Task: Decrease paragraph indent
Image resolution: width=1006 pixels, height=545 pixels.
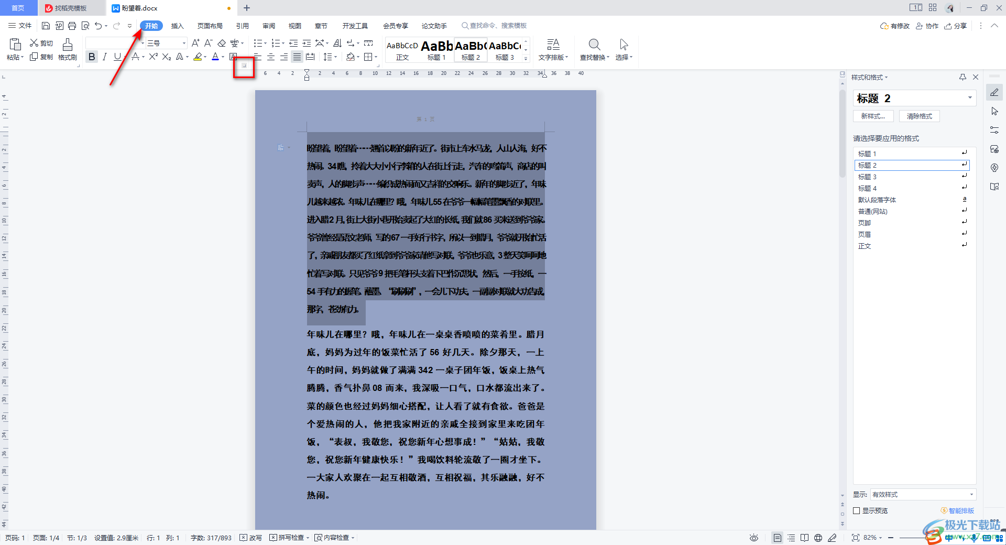Action: click(293, 43)
